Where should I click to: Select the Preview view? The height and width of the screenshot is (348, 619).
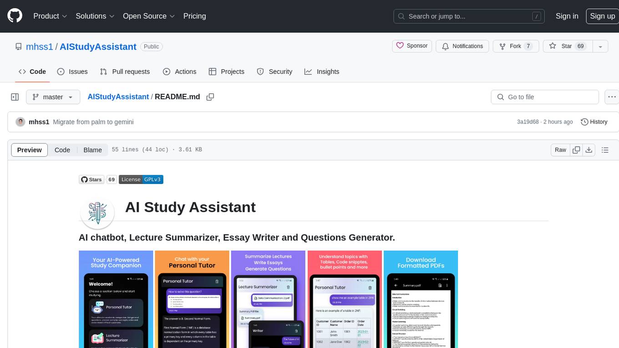pos(30,150)
